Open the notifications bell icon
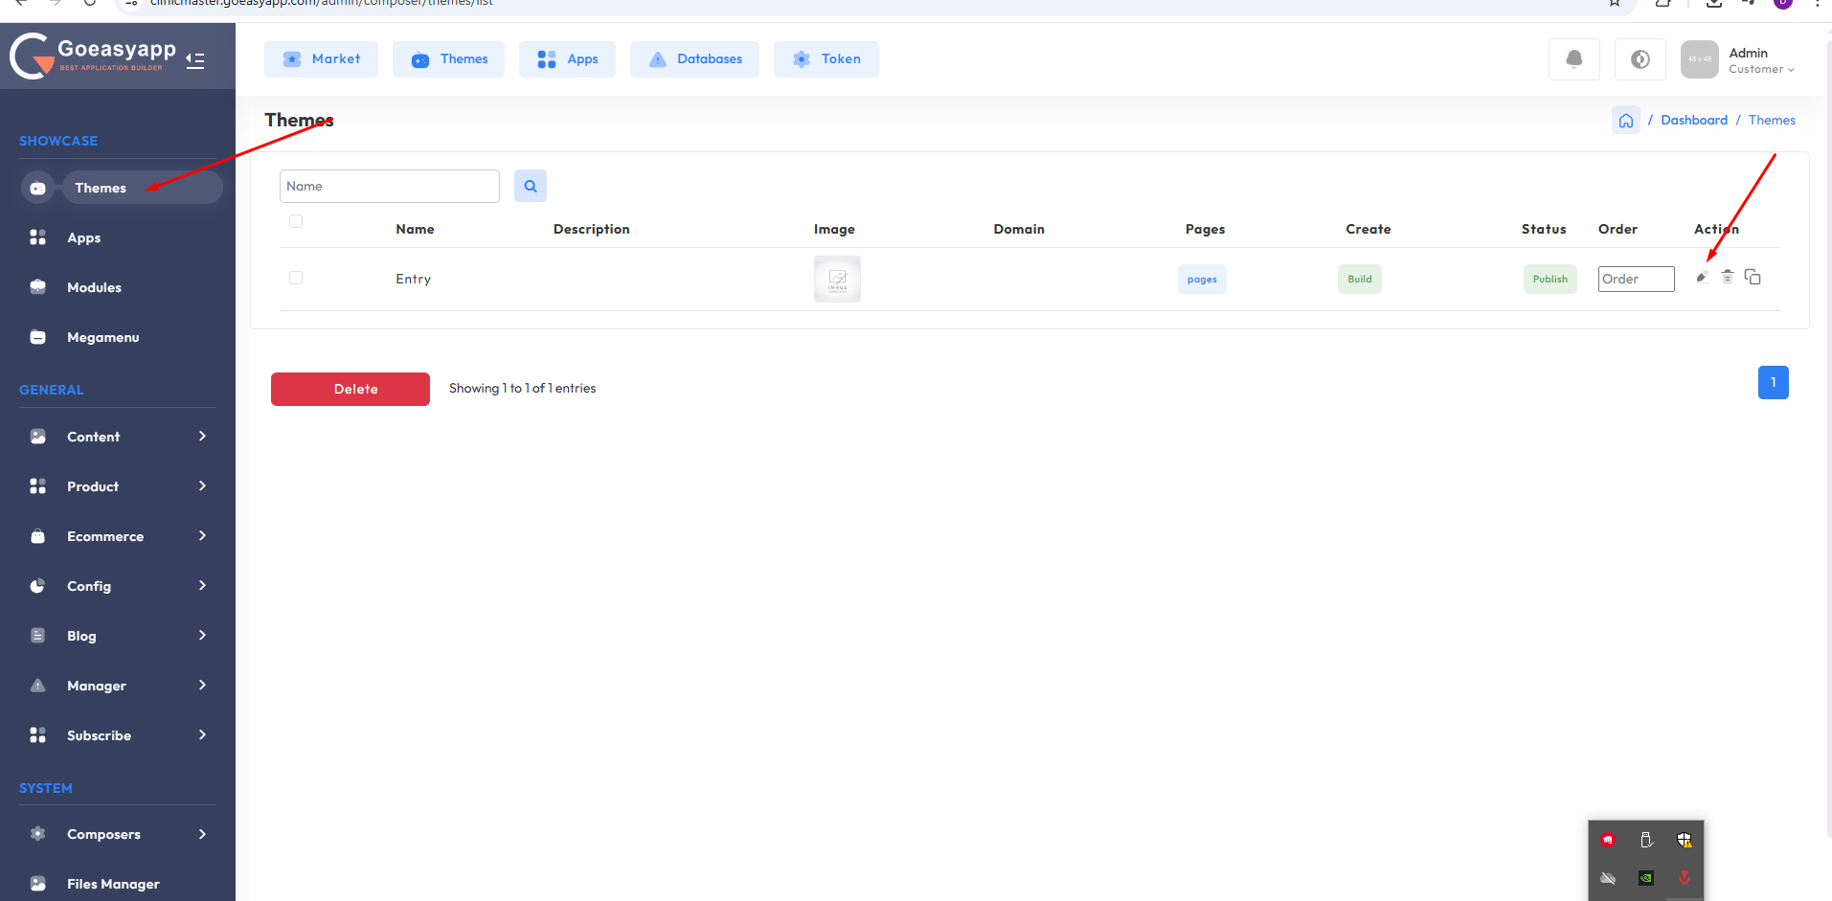The width and height of the screenshot is (1832, 901). (1573, 59)
